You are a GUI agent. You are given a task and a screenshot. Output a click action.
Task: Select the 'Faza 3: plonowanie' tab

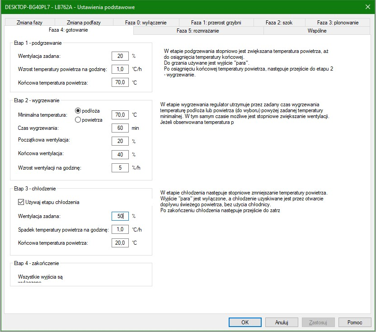tap(338, 23)
